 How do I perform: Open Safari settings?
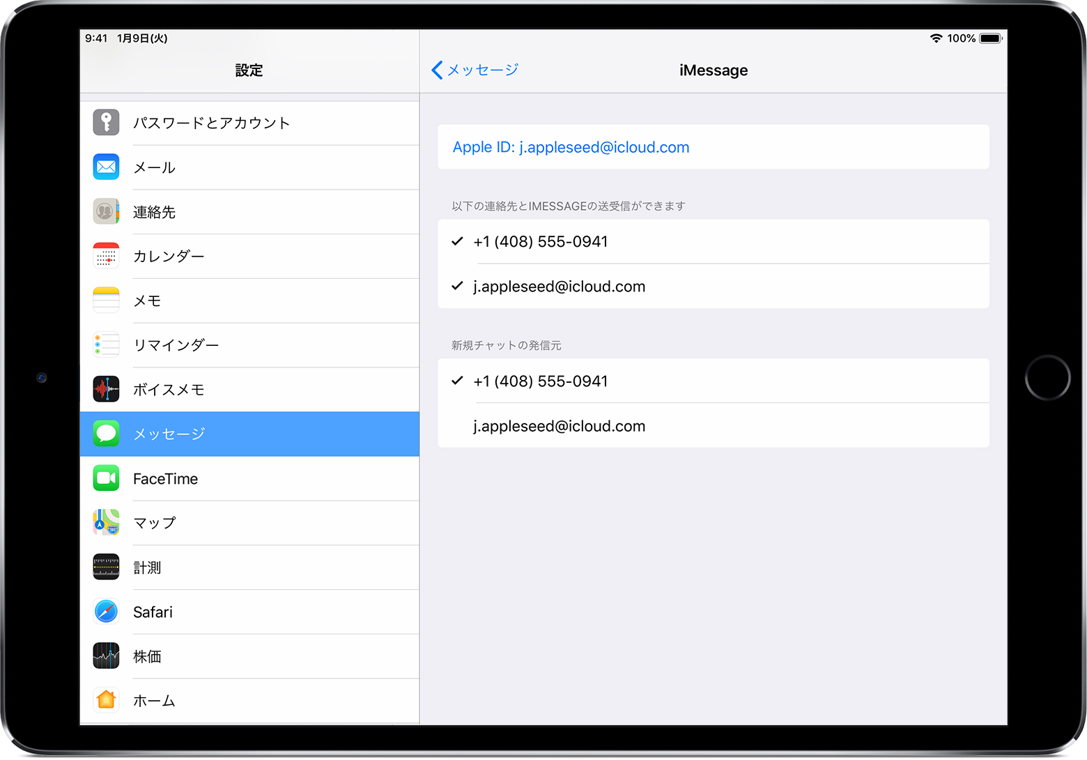(x=249, y=611)
